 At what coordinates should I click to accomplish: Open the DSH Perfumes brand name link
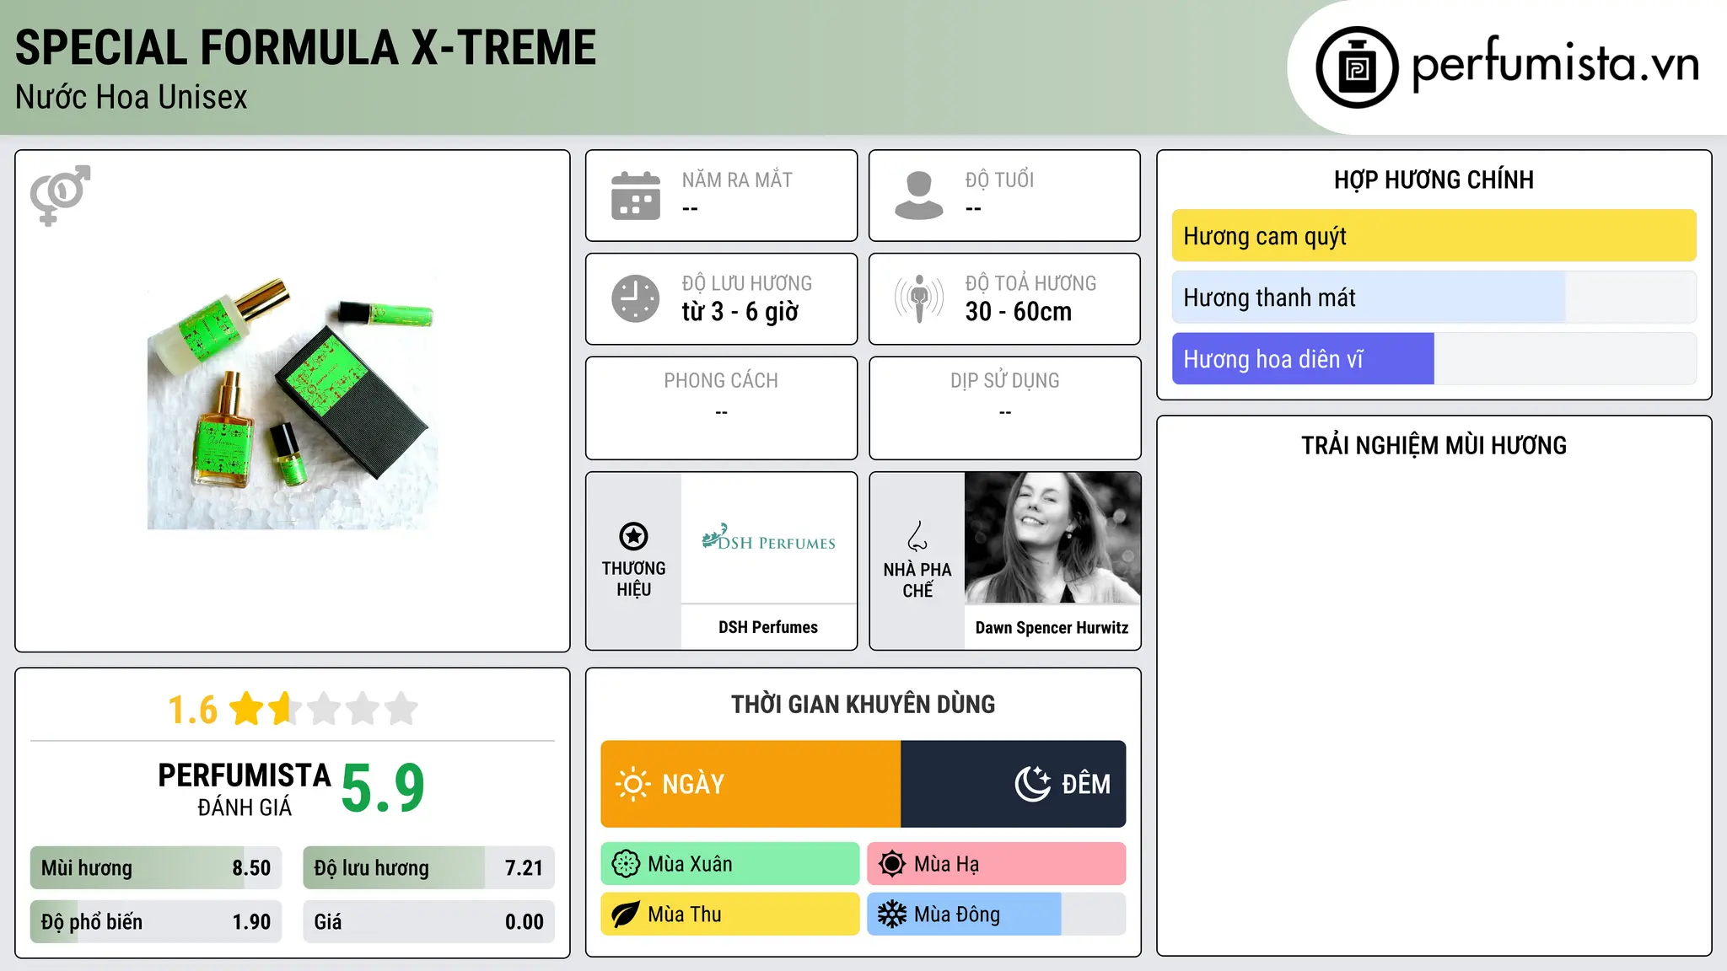(x=768, y=627)
